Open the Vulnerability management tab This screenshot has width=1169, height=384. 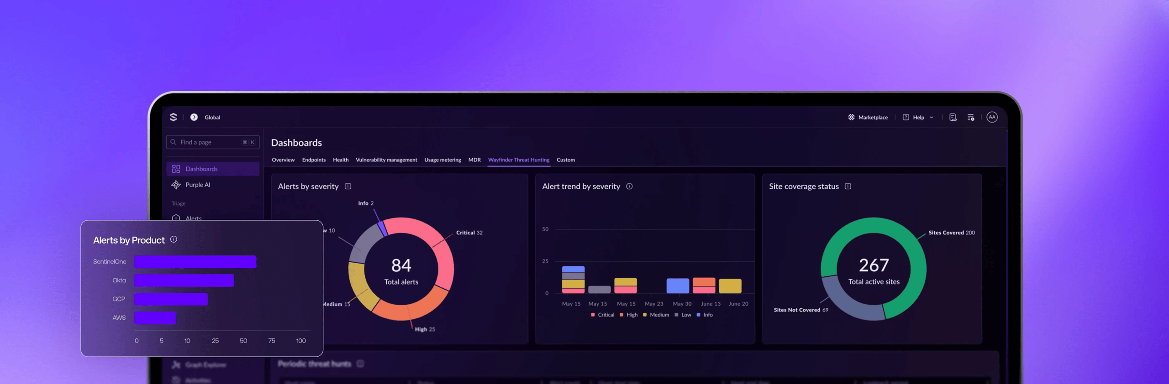(x=386, y=160)
